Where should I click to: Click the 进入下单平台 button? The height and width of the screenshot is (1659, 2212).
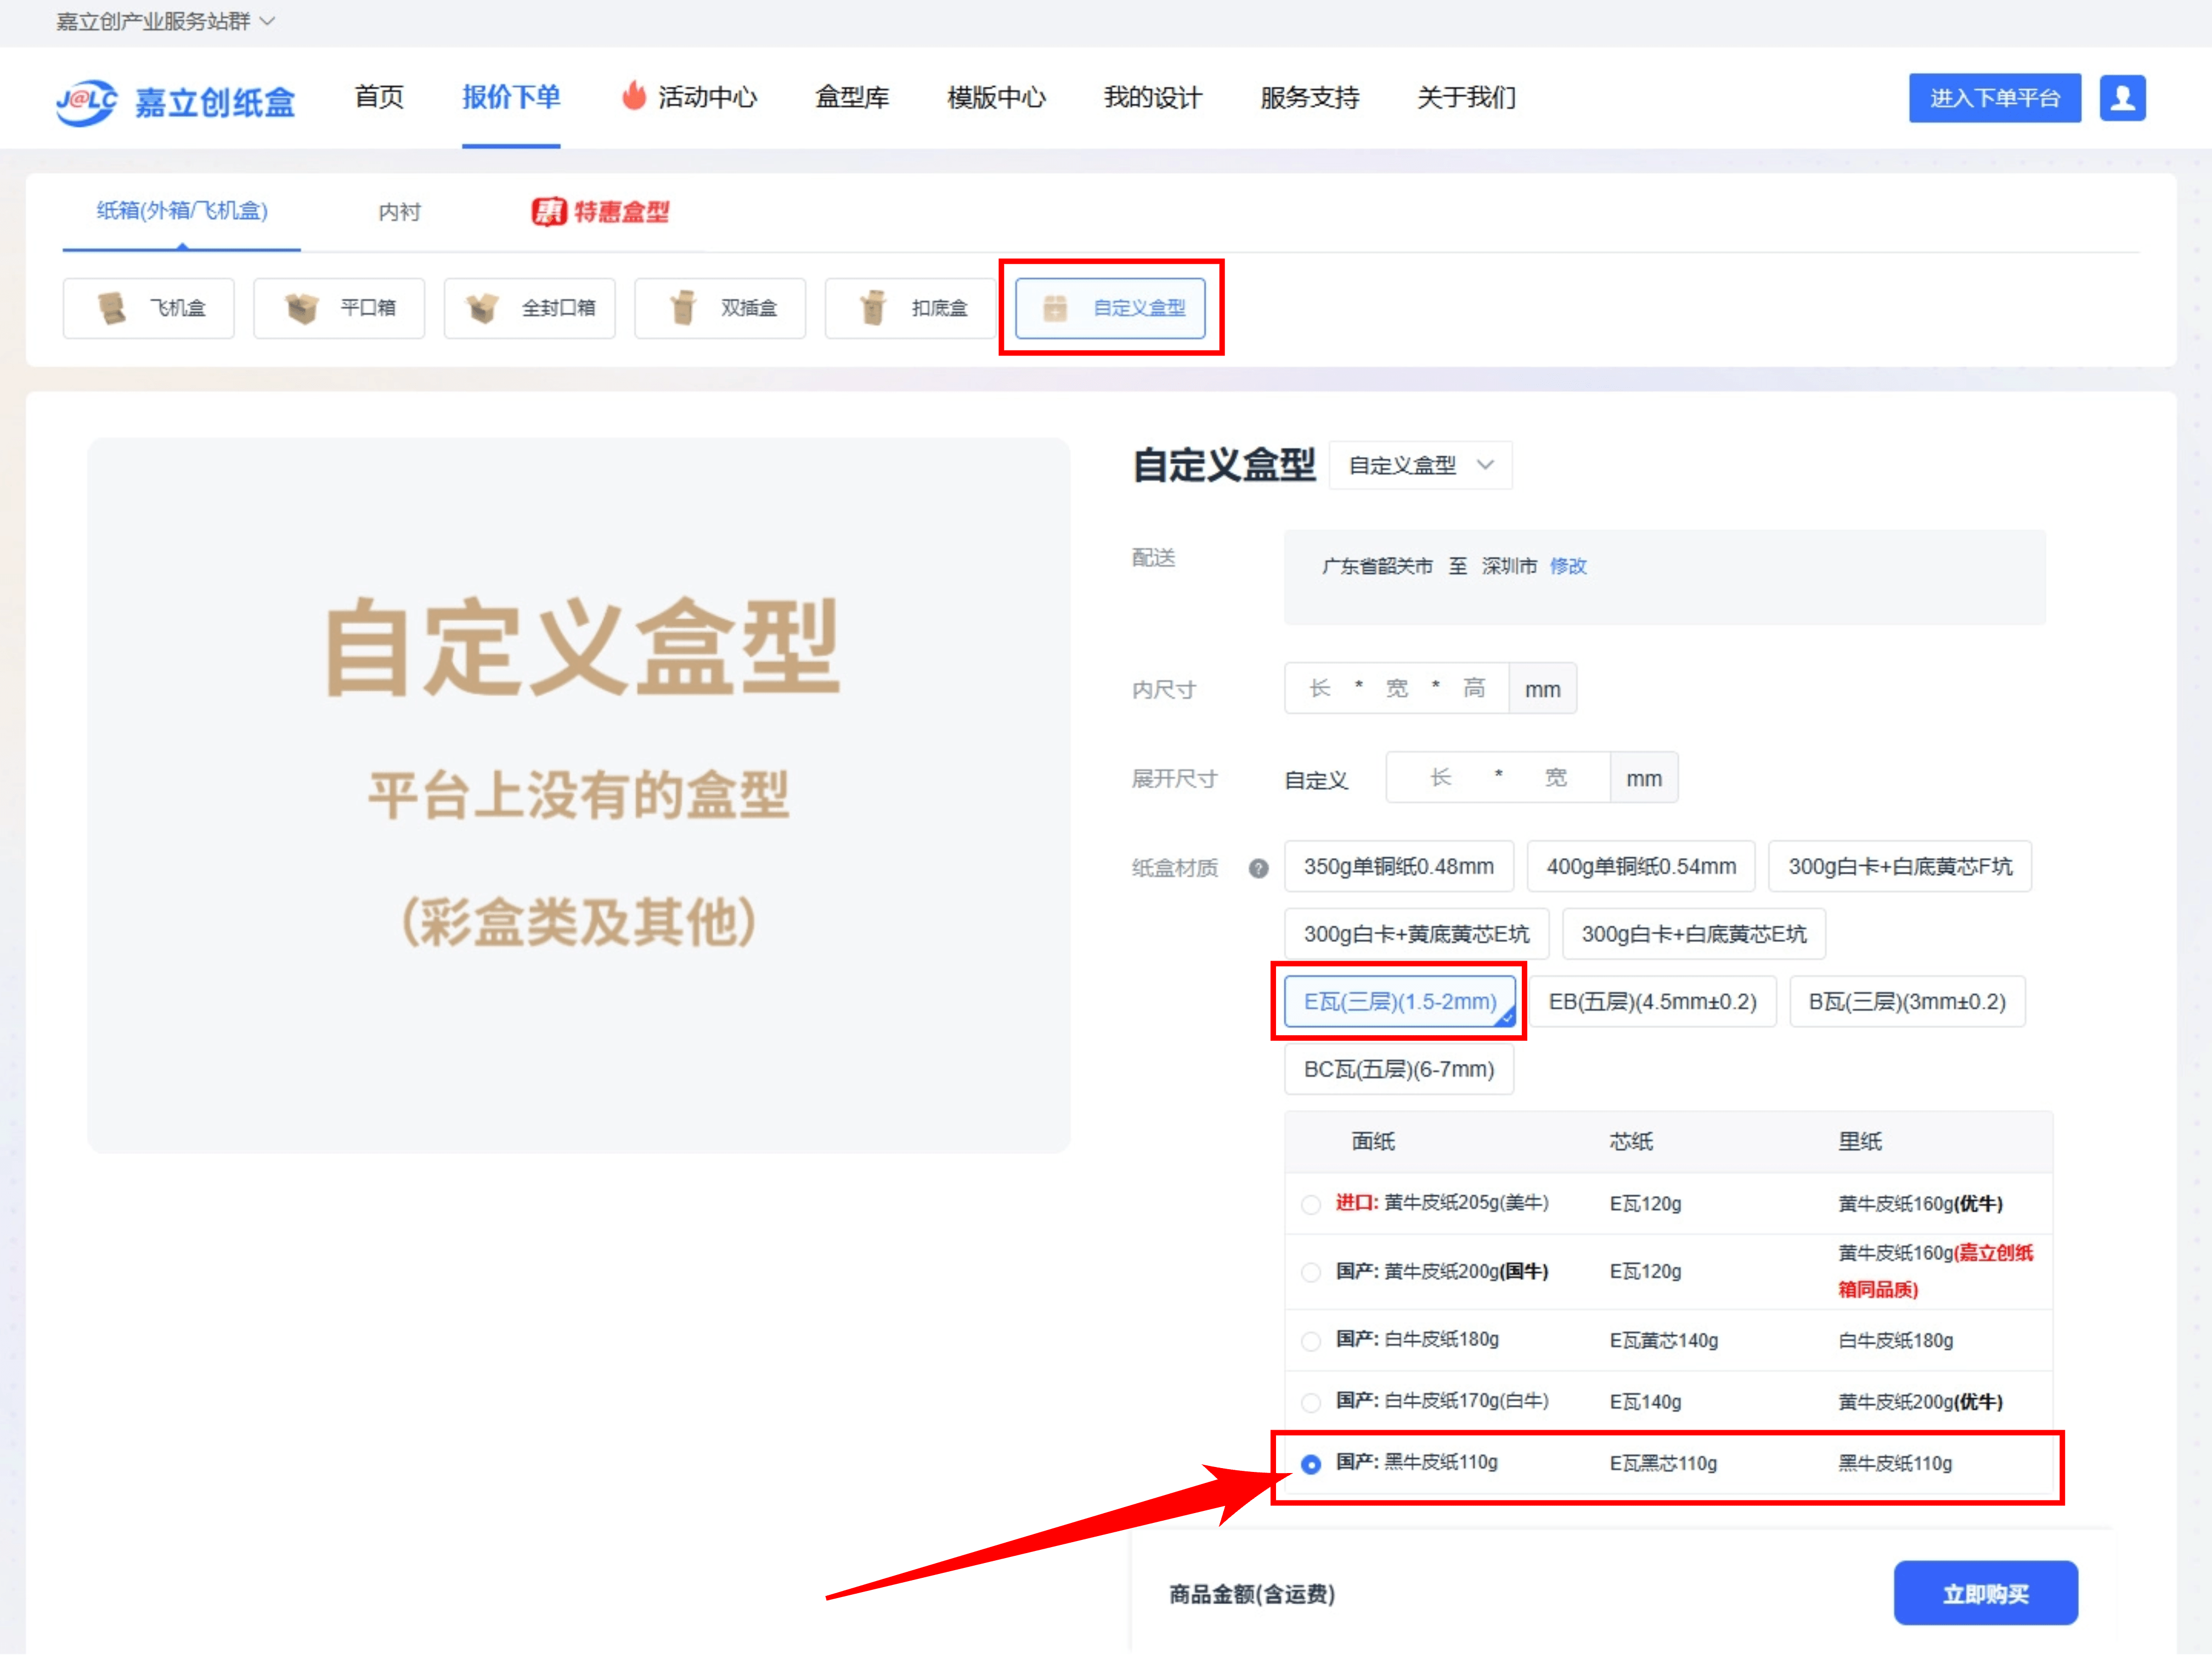(1994, 98)
